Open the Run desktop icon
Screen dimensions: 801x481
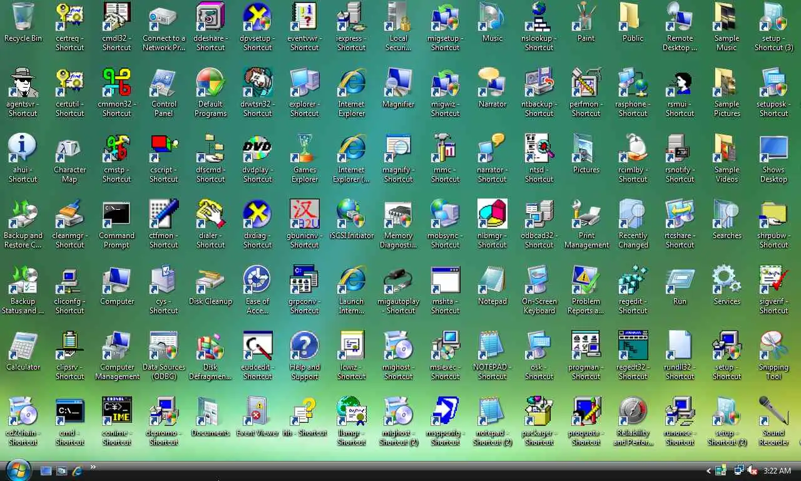click(x=680, y=280)
